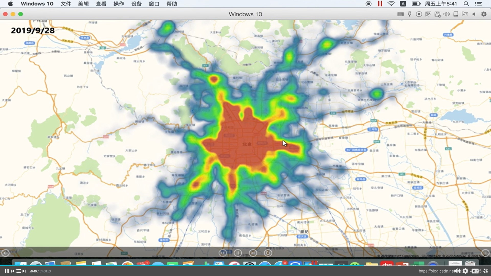Viewport: 491px width, 276px height.
Task: Open the video playlist icon
Action: coord(18,271)
